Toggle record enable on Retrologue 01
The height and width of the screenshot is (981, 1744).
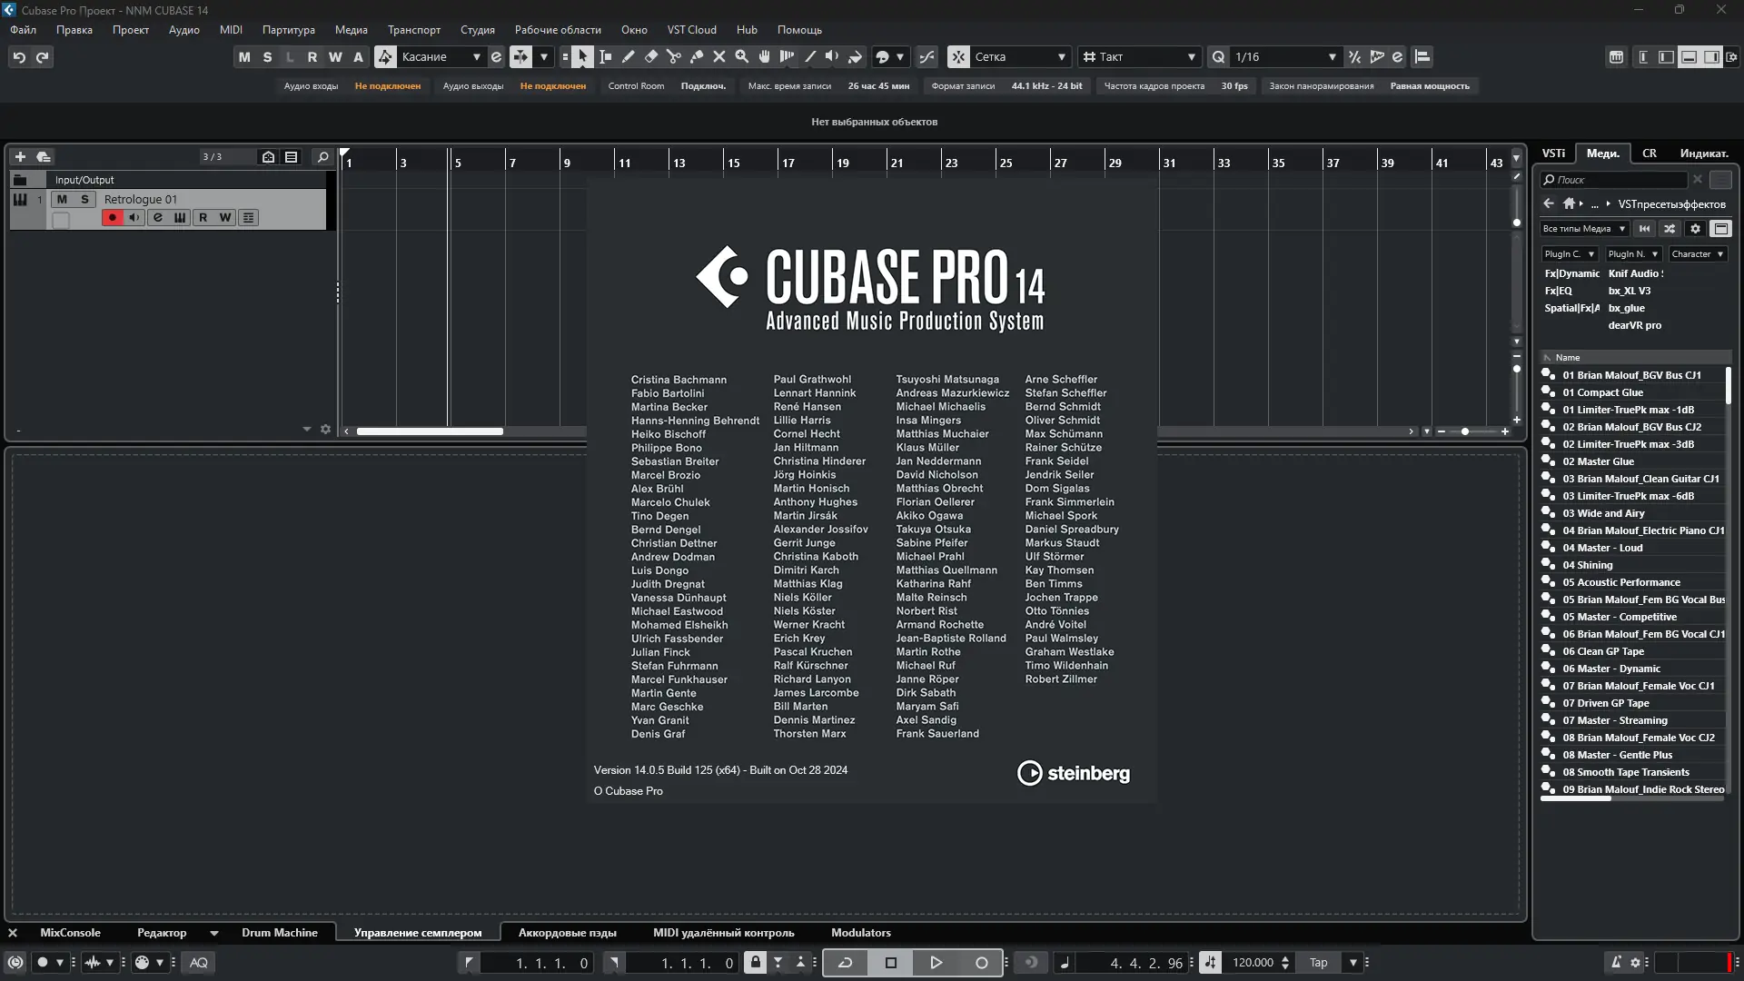tap(112, 217)
